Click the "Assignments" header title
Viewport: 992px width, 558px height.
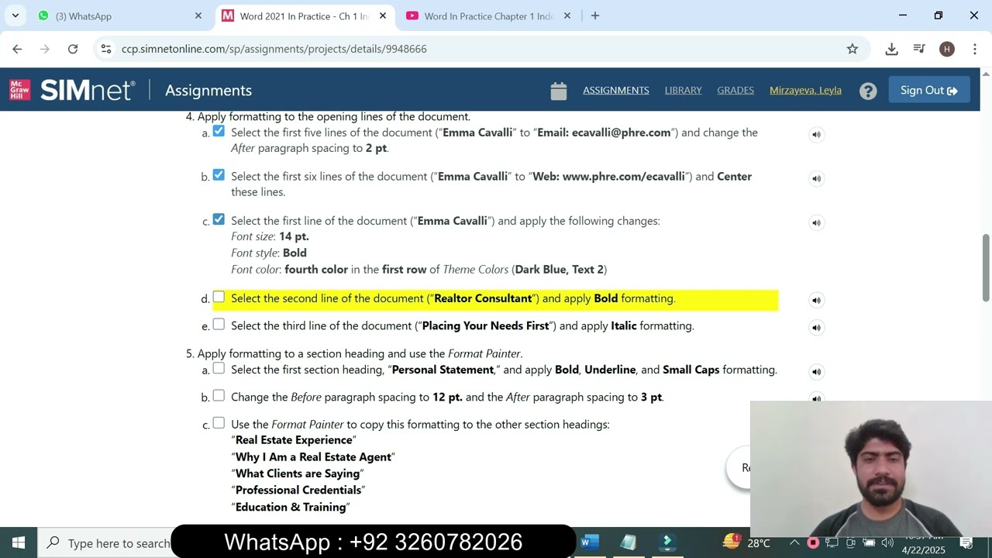[x=208, y=91]
